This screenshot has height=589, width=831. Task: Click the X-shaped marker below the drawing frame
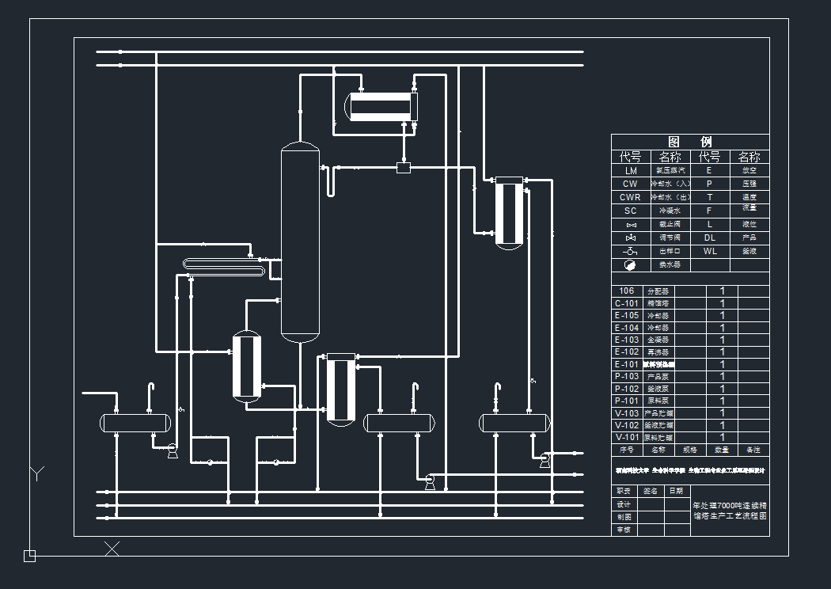(x=112, y=548)
